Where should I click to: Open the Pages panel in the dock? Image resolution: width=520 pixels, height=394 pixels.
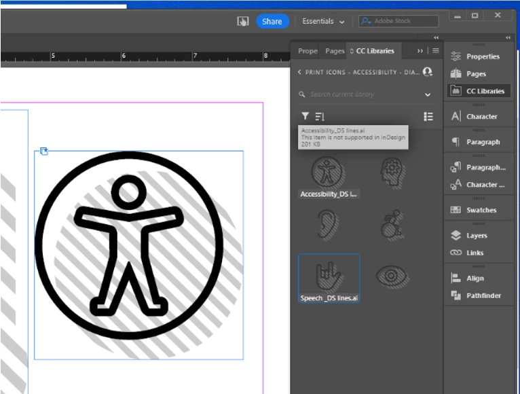click(x=477, y=73)
